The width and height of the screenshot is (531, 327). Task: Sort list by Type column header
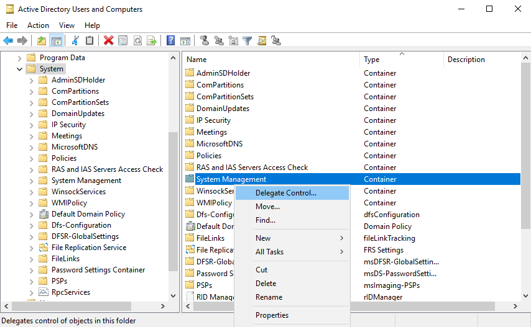pyautogui.click(x=372, y=60)
